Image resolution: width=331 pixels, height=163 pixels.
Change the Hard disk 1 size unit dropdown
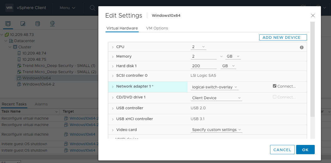[228, 66]
